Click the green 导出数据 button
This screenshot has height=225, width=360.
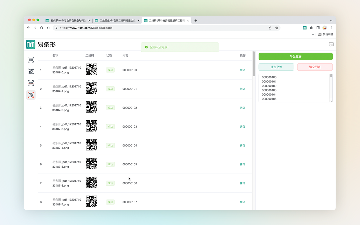pos(295,57)
